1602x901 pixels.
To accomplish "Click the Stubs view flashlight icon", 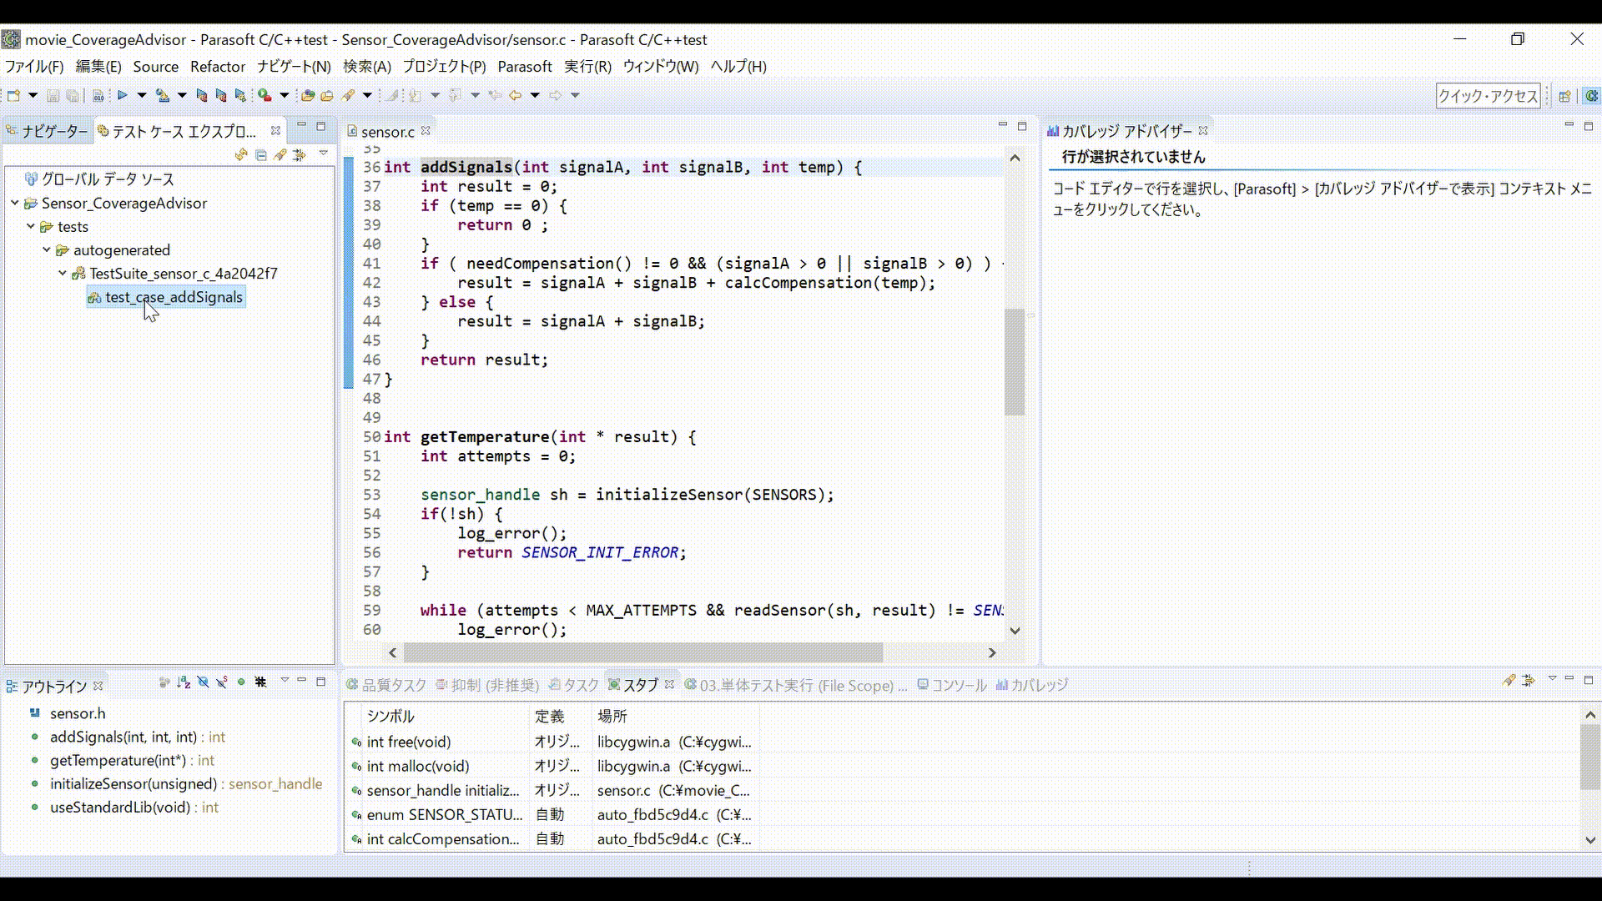I will pos(1509,681).
